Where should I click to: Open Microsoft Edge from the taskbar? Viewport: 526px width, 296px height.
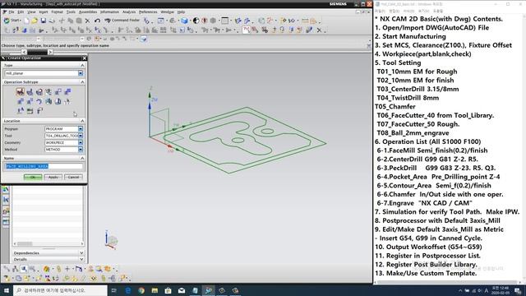pyautogui.click(x=128, y=290)
